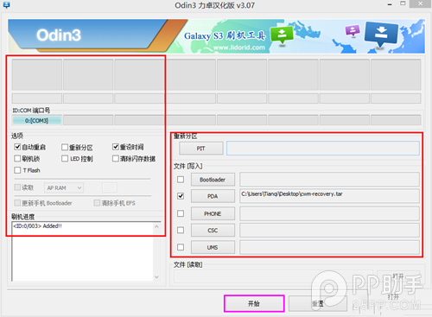Enable the 清除闪存数据 checkbox

116,158
